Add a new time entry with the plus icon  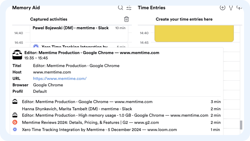click(x=222, y=8)
